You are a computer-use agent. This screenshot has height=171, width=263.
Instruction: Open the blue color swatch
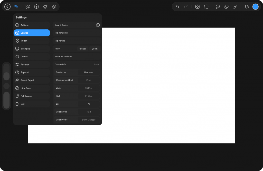255,7
